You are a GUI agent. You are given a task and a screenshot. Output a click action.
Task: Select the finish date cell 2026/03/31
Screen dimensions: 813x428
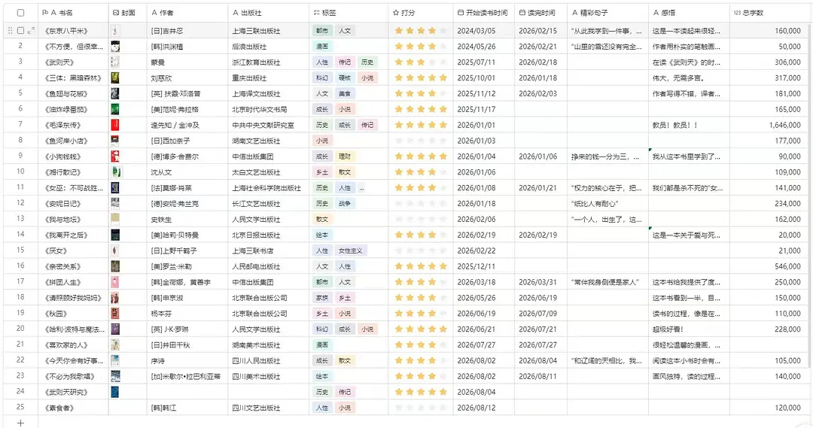click(540, 282)
